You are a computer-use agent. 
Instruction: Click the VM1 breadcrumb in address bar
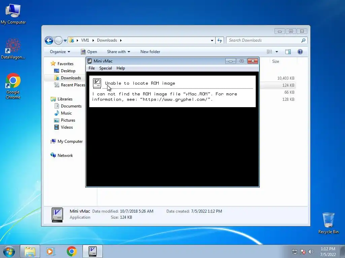[x=85, y=40]
